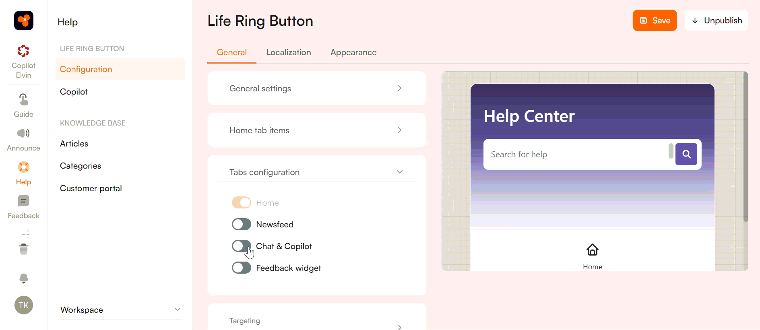Viewport: 760px width, 330px height.
Task: Enable the Newsfeed tab toggle
Action: click(242, 225)
